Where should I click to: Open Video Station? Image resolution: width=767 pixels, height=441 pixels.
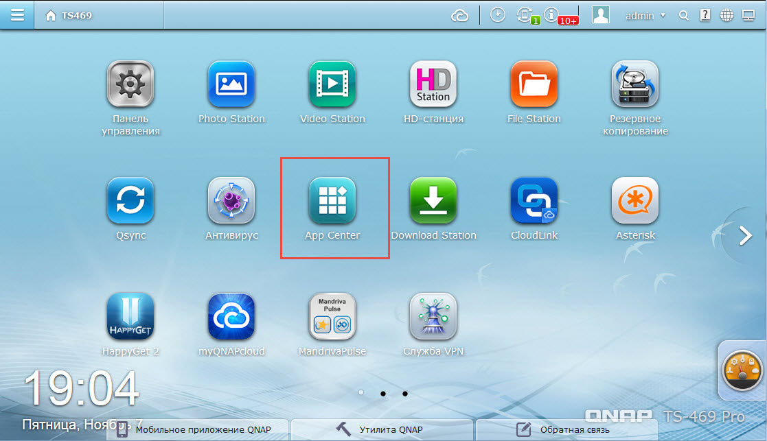332,84
